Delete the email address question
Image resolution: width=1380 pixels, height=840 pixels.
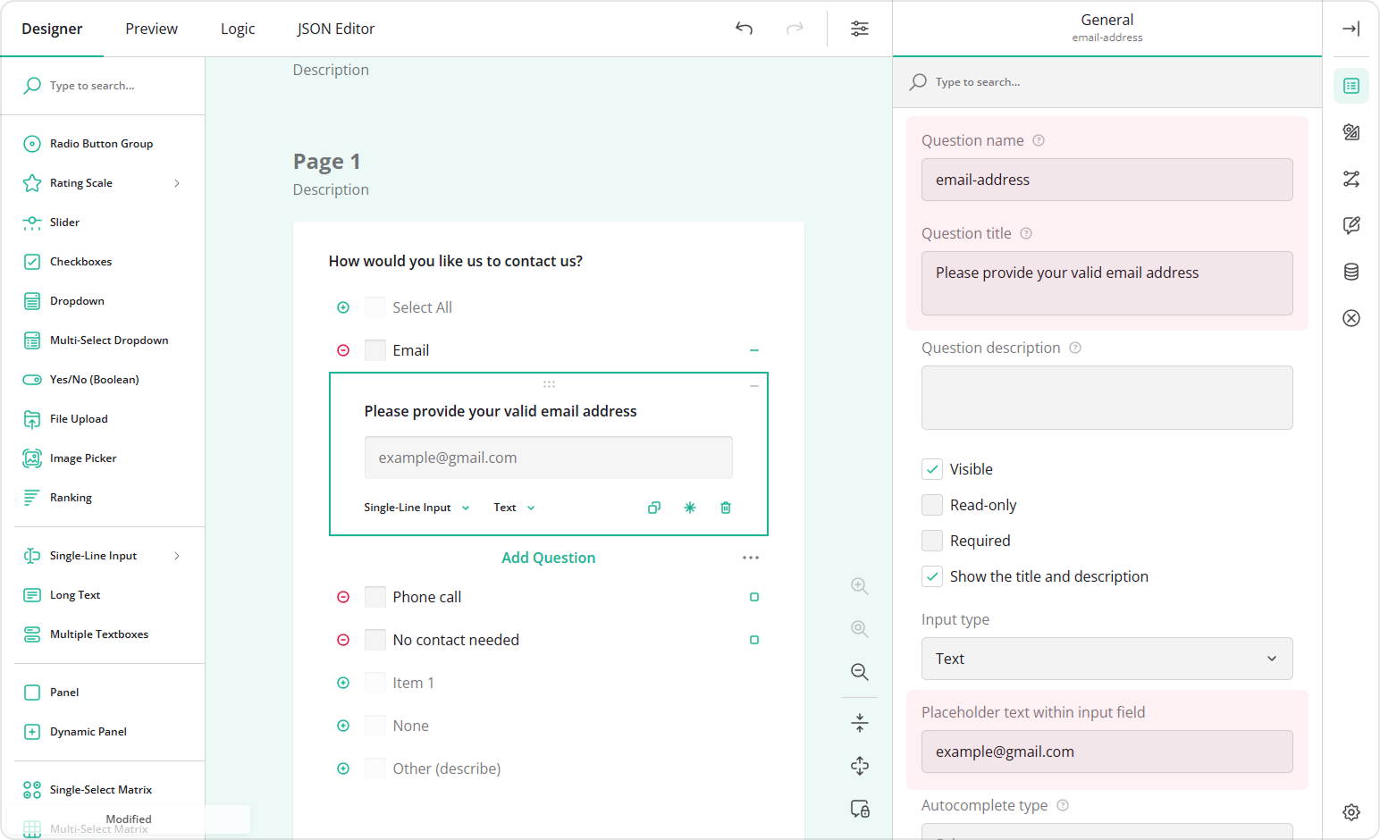(x=725, y=507)
